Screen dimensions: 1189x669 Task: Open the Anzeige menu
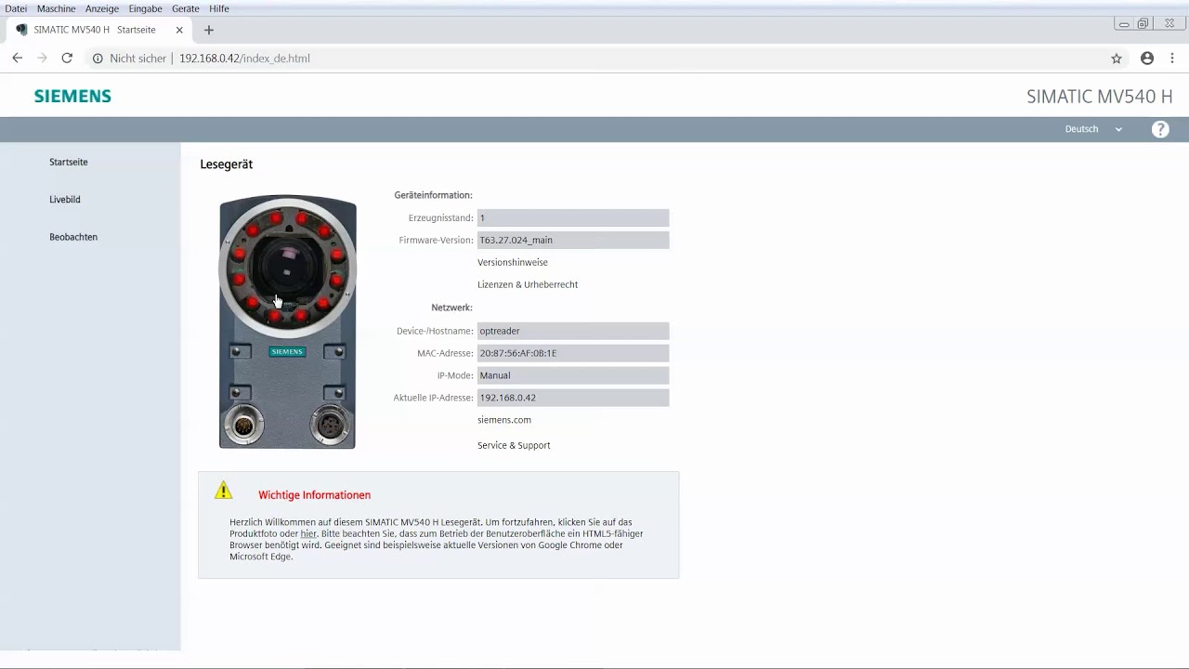click(x=102, y=8)
